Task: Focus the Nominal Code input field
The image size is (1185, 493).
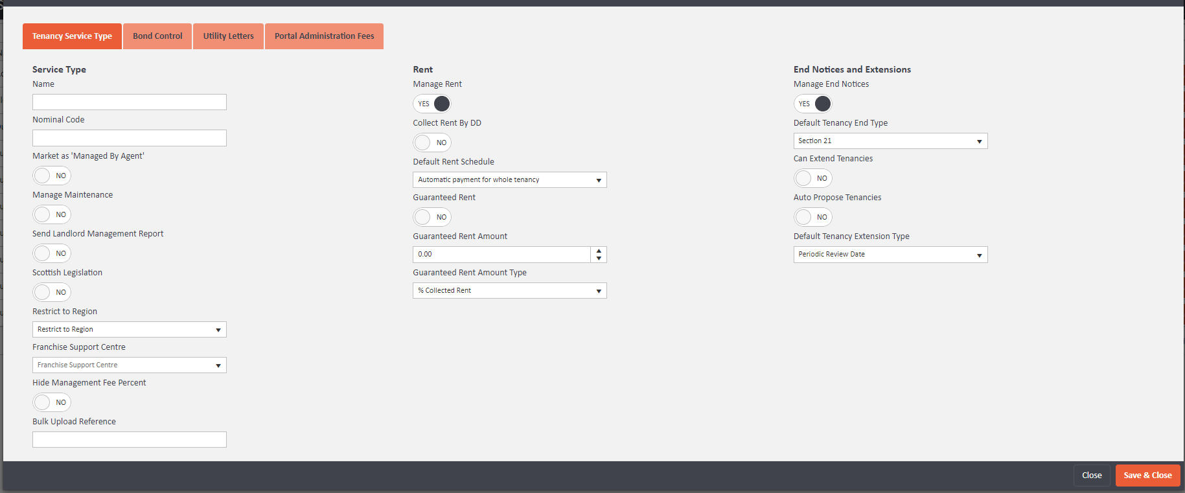Action: pos(130,138)
